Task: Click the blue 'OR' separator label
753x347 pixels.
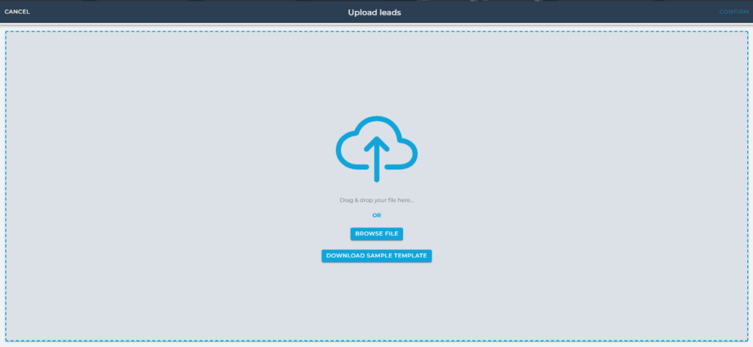Action: tap(376, 216)
